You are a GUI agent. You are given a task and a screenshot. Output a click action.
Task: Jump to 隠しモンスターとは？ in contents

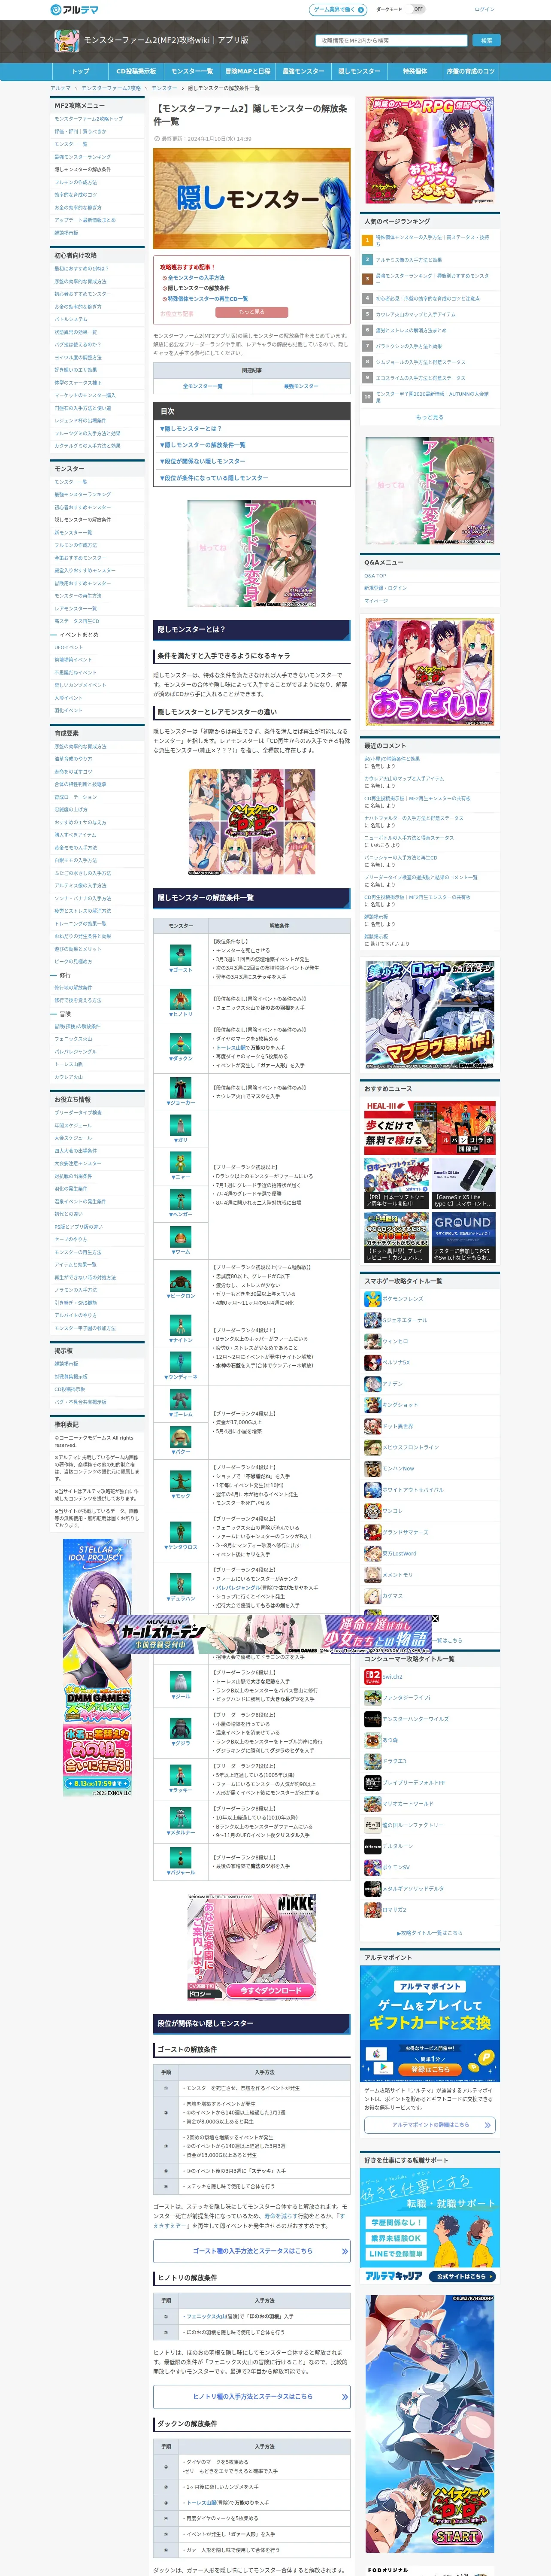click(x=191, y=429)
